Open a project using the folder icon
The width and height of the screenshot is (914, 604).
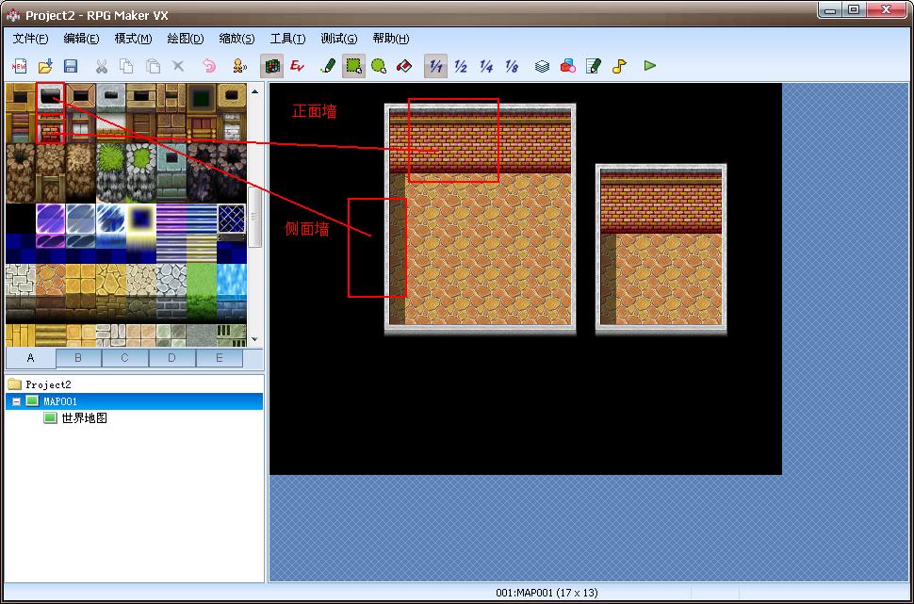click(x=45, y=66)
